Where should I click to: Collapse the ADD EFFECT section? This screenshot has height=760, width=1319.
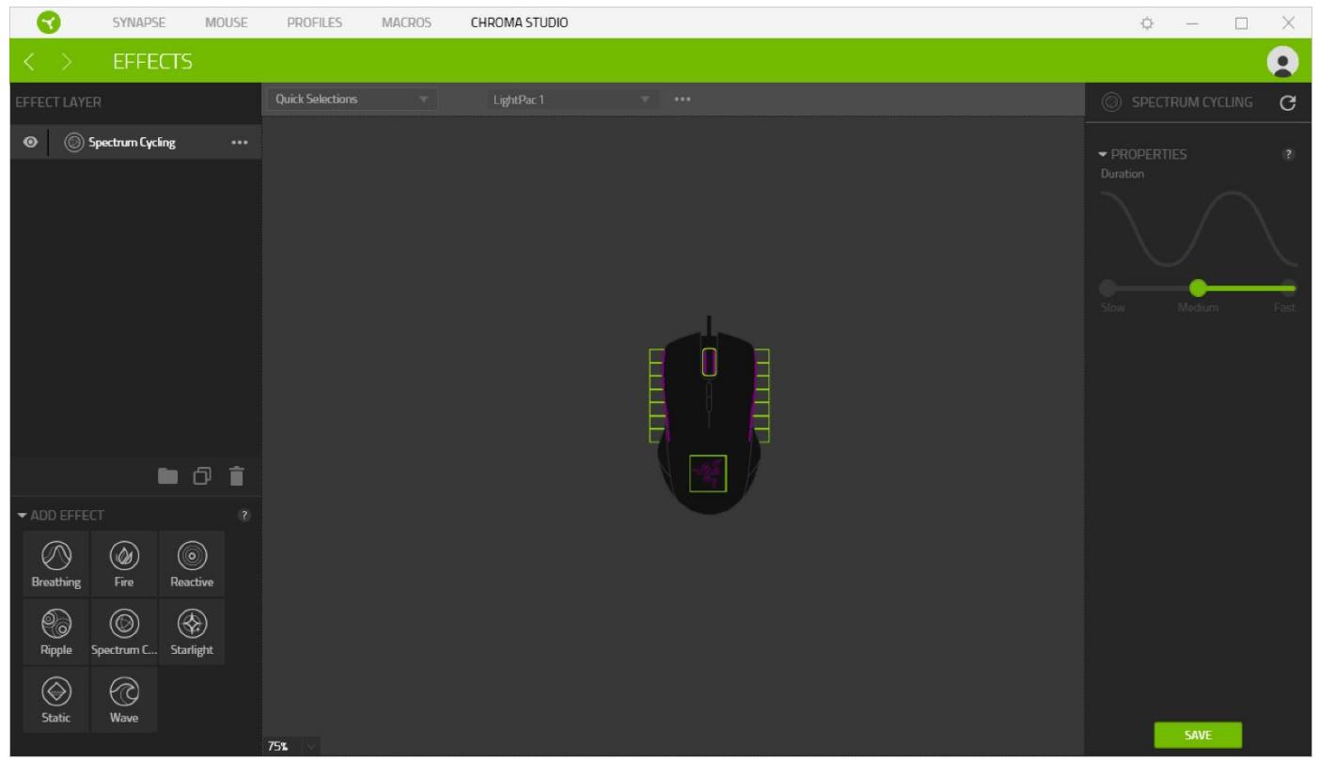(22, 516)
